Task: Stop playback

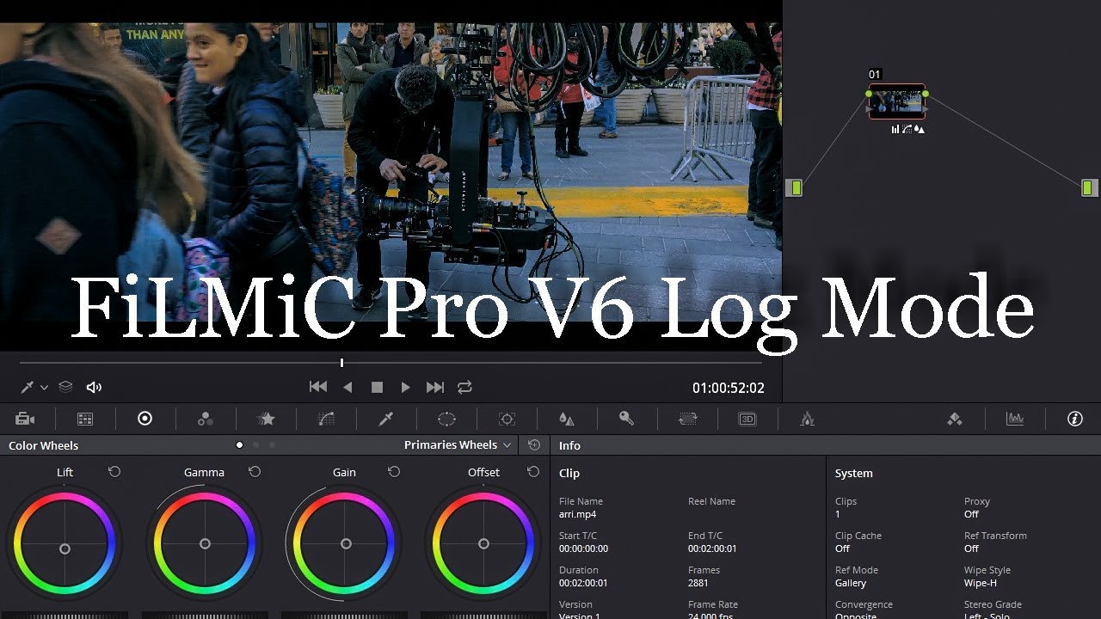Action: point(377,388)
